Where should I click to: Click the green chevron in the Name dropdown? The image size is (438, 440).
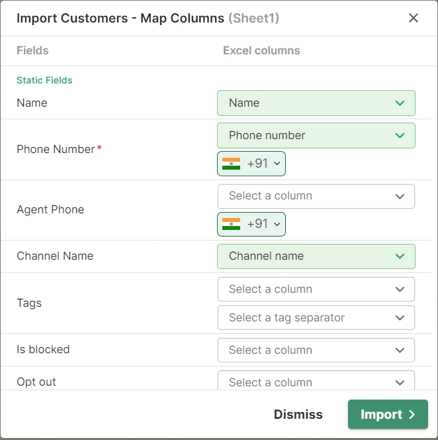tap(400, 103)
